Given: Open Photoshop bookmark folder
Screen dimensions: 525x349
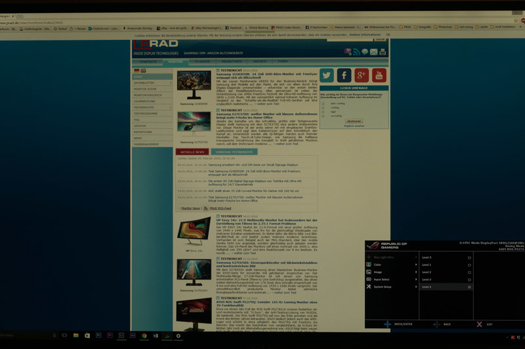Looking at the screenshot, I should 443,27.
